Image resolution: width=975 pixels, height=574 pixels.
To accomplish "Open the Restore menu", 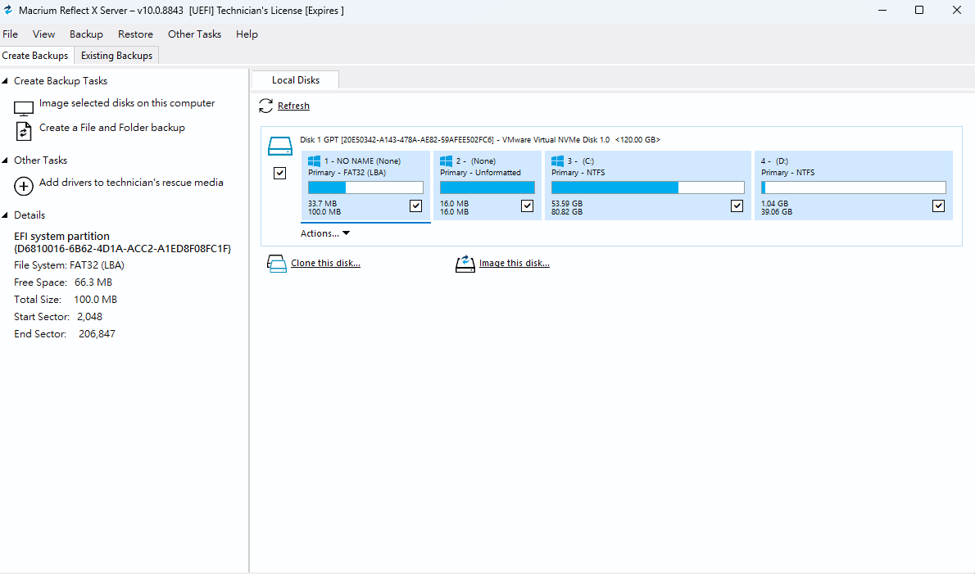I will [x=135, y=34].
